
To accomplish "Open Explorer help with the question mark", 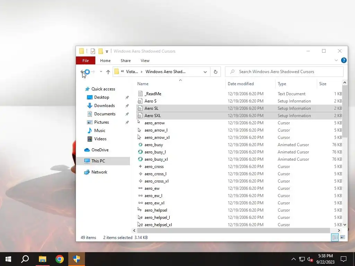I will pos(344,60).
